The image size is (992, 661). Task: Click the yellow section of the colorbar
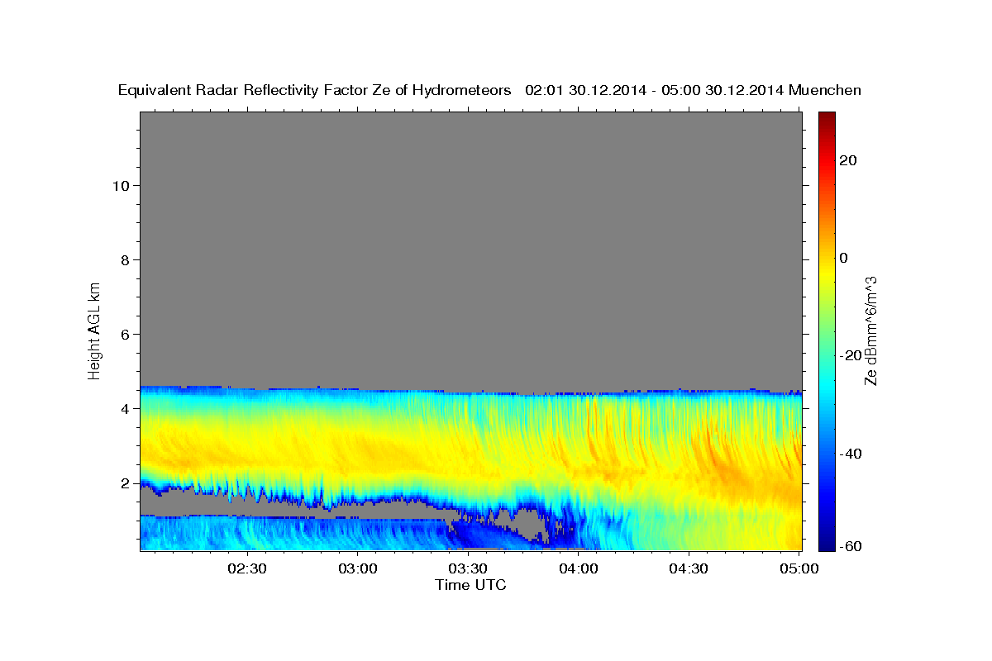[826, 273]
